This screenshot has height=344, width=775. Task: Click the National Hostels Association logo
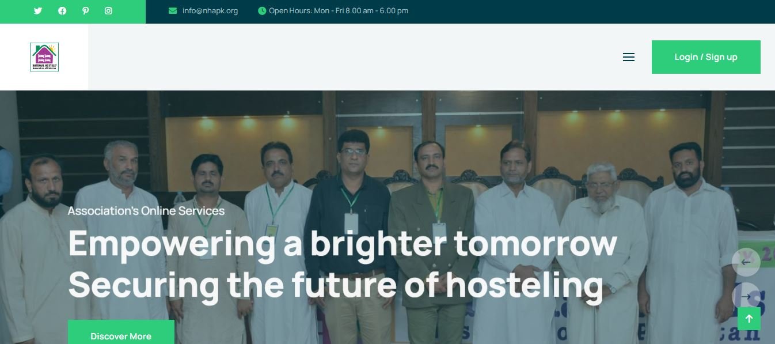pos(44,57)
